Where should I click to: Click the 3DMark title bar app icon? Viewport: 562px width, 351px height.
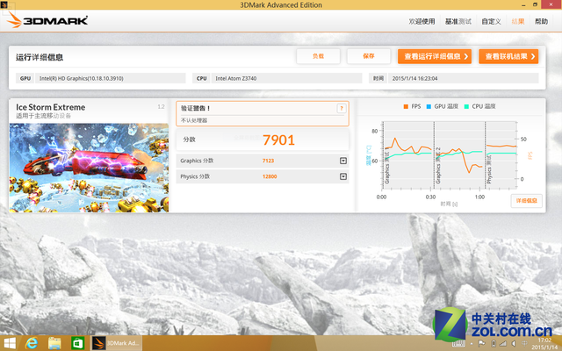pyautogui.click(x=4, y=4)
